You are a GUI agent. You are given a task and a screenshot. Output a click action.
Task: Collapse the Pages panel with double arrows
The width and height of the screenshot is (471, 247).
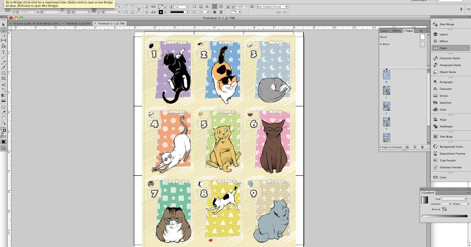point(421,31)
